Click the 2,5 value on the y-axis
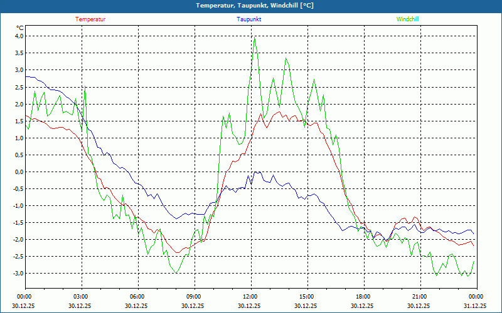 coord(19,87)
